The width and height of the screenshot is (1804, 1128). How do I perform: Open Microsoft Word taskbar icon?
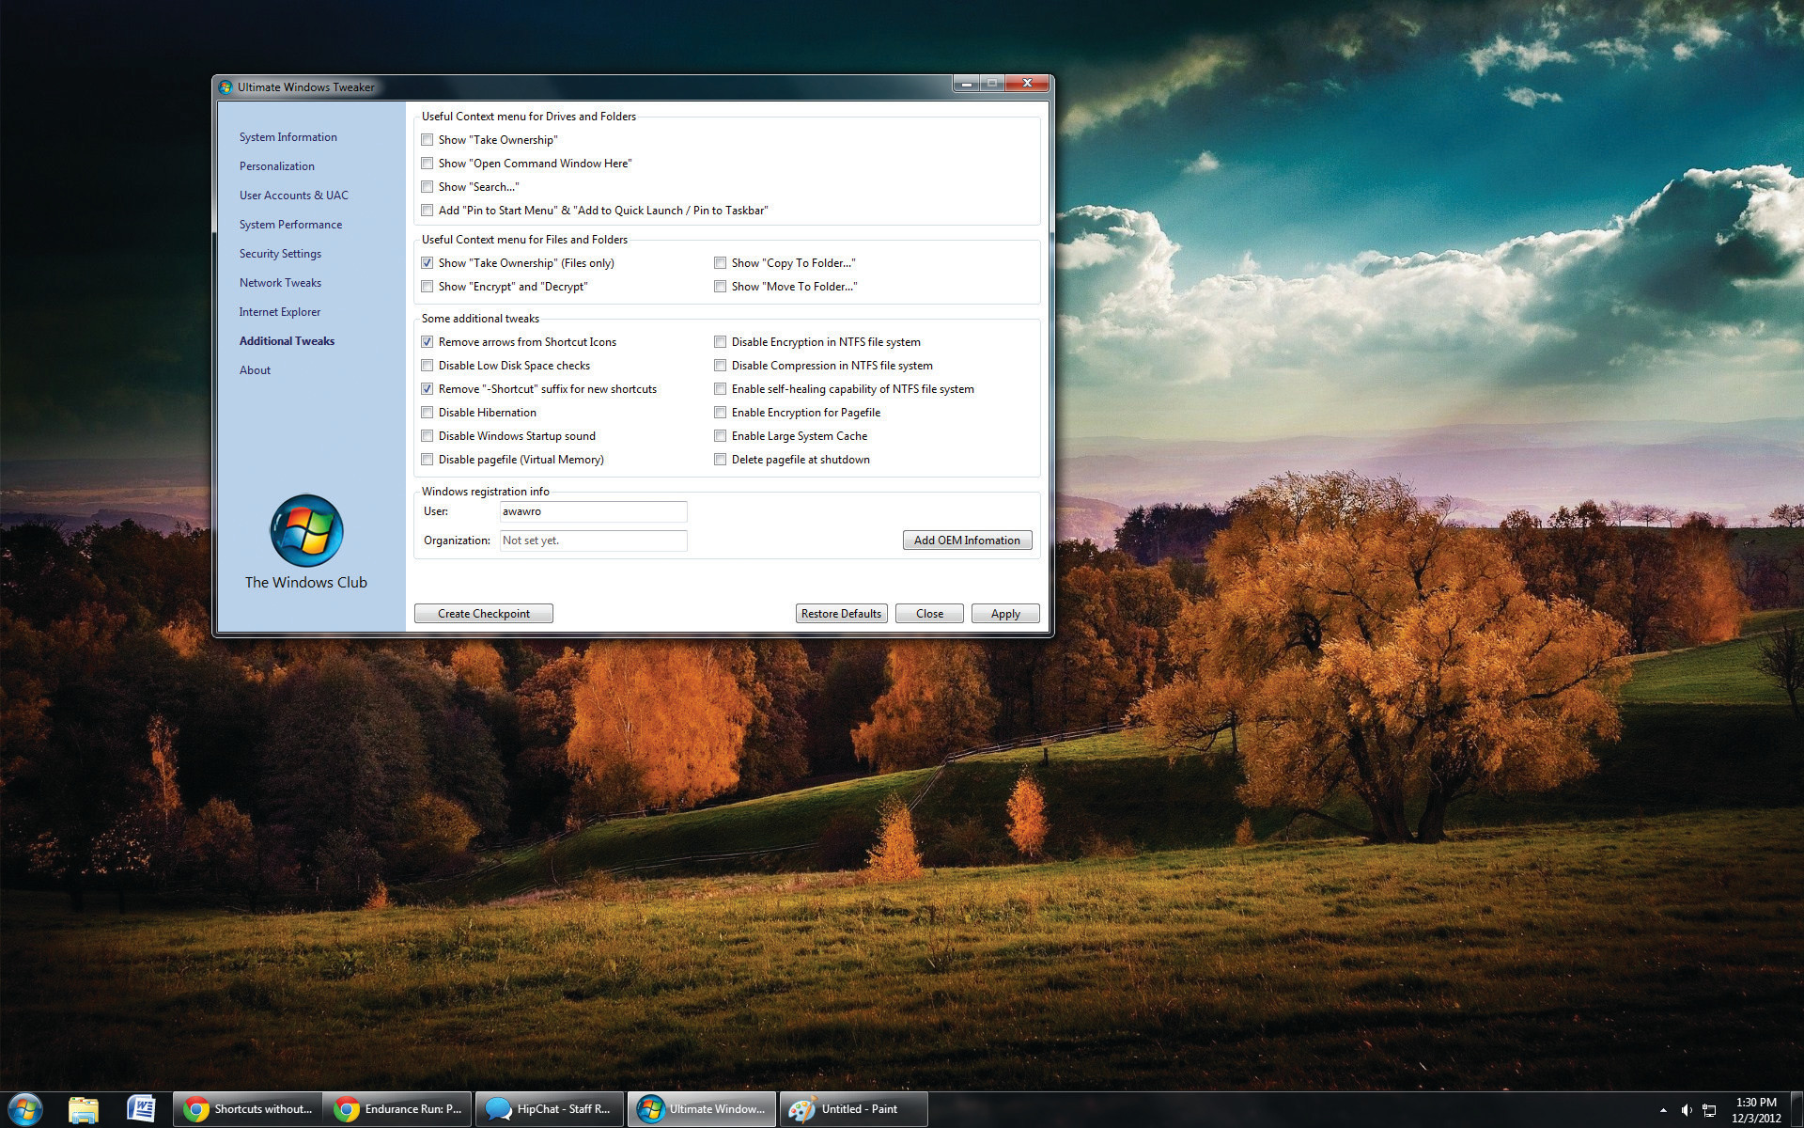(x=140, y=1109)
